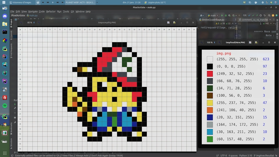
Task: Open main run configuration dropdown
Action: click(x=213, y=15)
